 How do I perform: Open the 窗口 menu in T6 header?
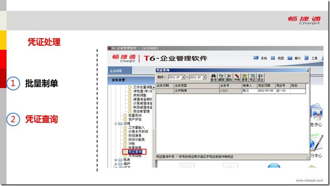pos(294,58)
